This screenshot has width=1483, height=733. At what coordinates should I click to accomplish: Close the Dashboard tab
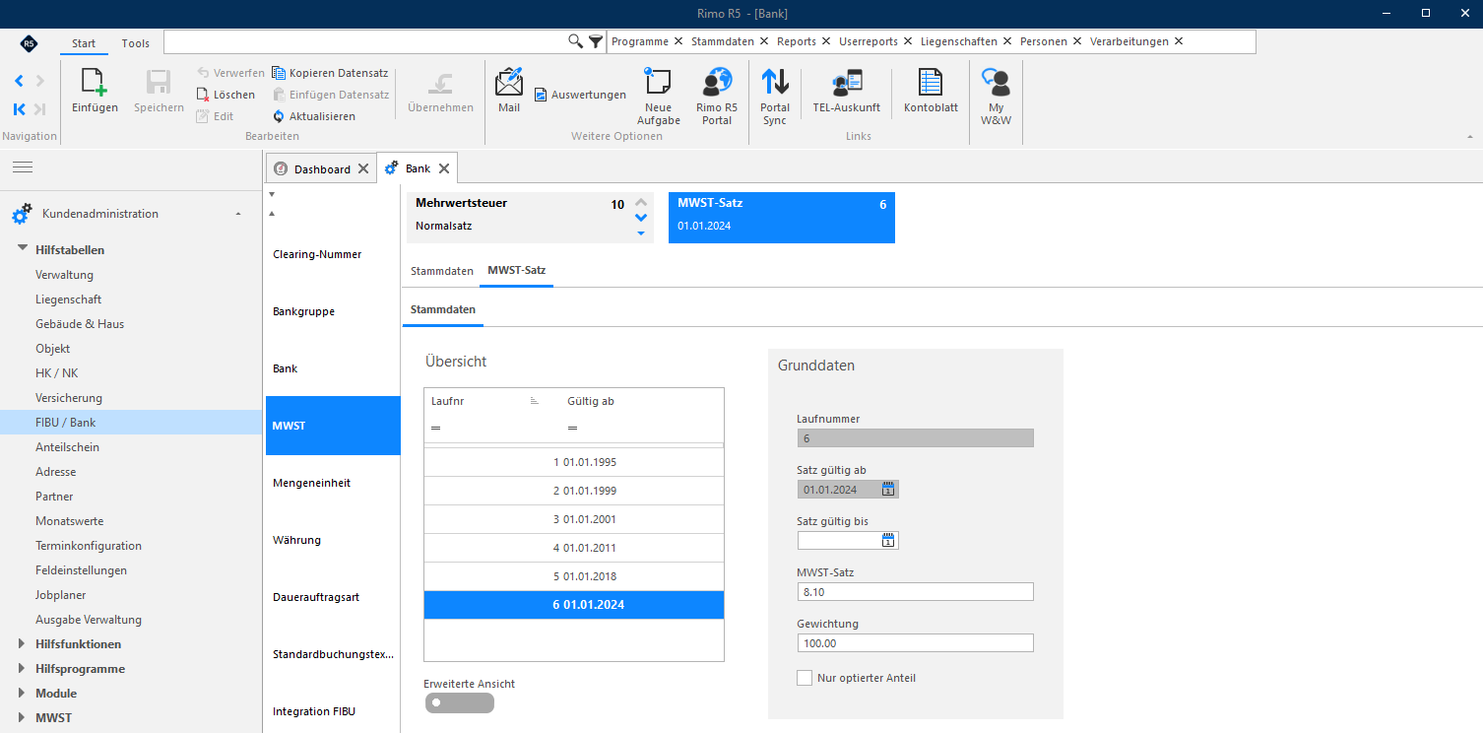pyautogui.click(x=363, y=168)
